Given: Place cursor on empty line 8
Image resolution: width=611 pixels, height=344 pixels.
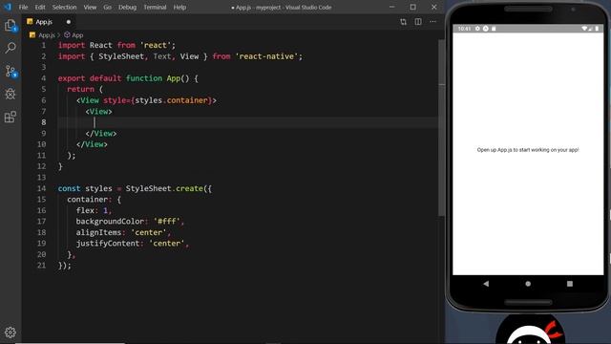Looking at the screenshot, I should [247, 122].
